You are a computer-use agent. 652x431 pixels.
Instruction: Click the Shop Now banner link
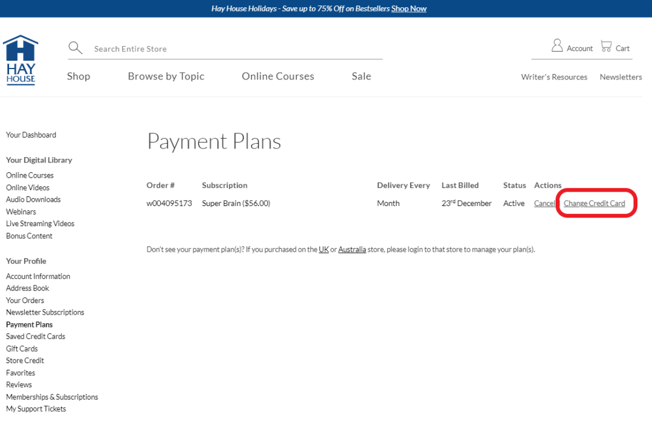(x=408, y=8)
